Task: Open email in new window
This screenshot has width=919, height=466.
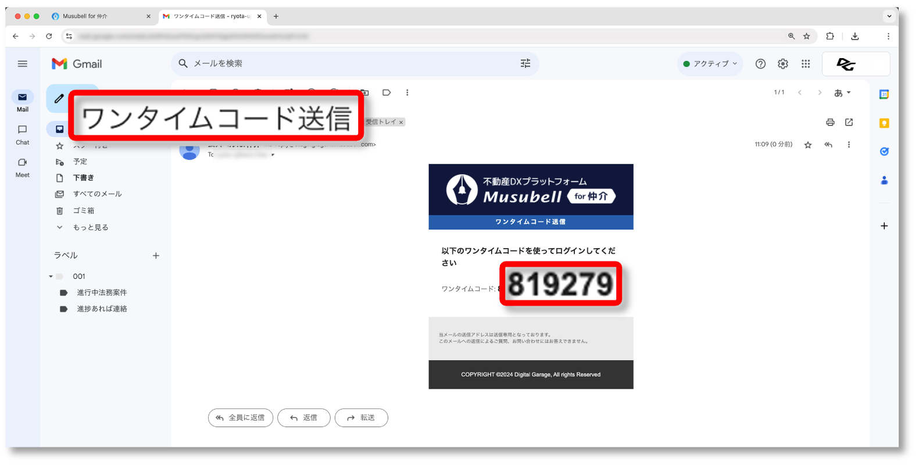Action: [x=849, y=122]
